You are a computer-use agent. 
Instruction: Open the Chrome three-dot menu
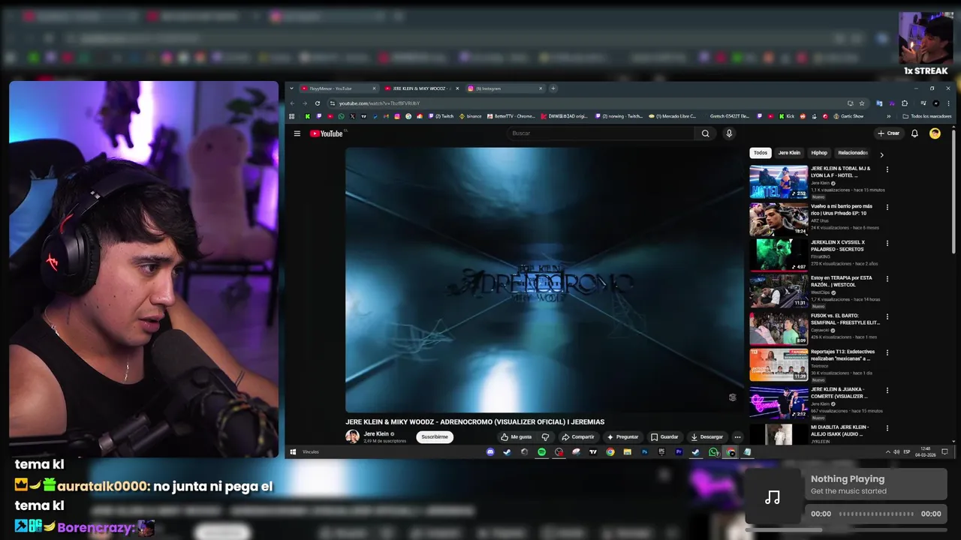947,103
